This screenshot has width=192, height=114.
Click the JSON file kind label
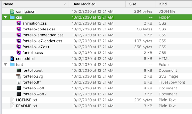(x=167, y=11)
